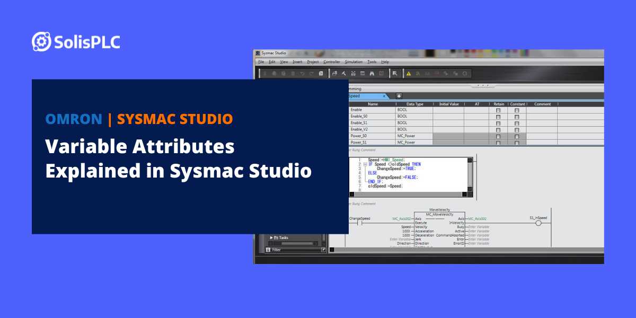The width and height of the screenshot is (636, 318).
Task: Click the Comment column header
Action: click(543, 104)
